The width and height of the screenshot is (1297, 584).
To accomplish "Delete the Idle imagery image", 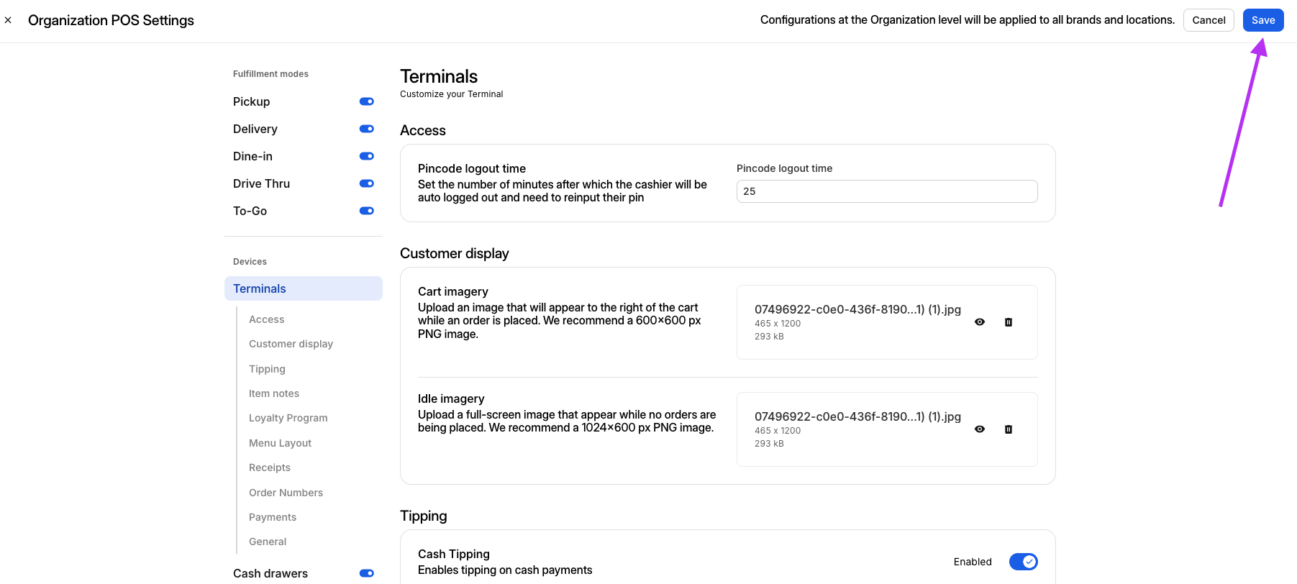I will [x=1008, y=429].
